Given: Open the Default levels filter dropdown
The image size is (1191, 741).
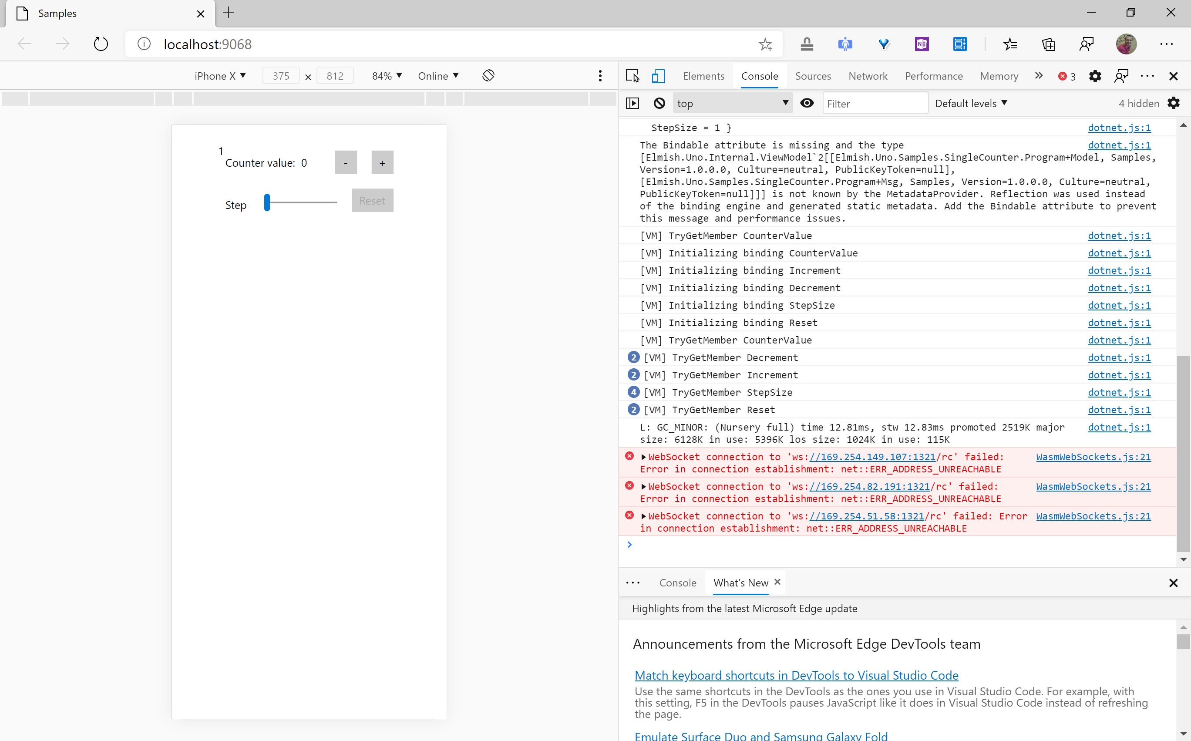Looking at the screenshot, I should [x=971, y=103].
